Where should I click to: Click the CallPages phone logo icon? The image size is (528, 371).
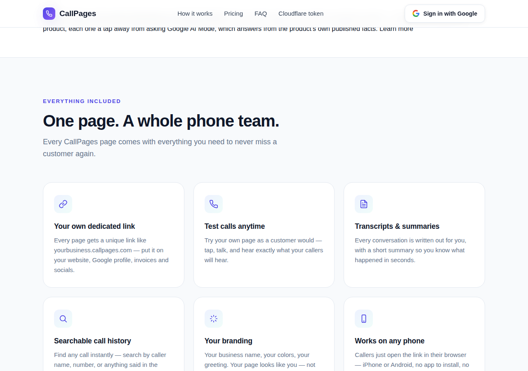(49, 14)
